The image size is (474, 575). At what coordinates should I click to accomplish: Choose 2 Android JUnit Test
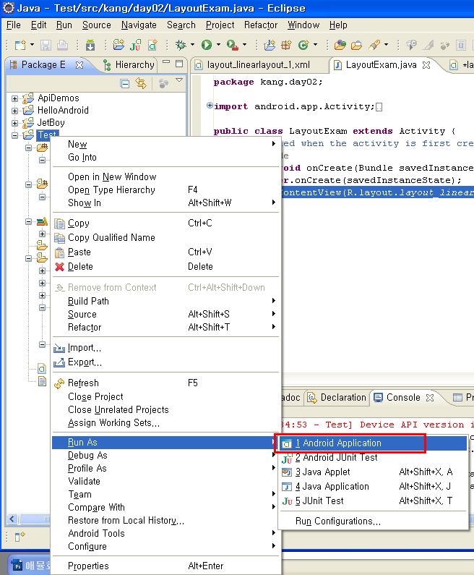pos(373,458)
